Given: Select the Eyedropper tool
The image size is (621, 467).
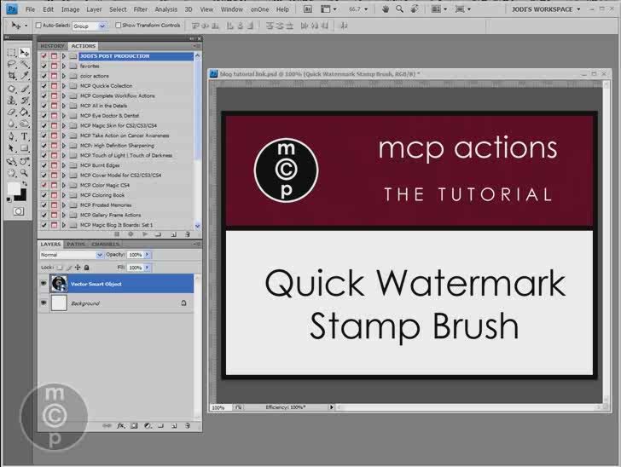Looking at the screenshot, I should click(24, 76).
